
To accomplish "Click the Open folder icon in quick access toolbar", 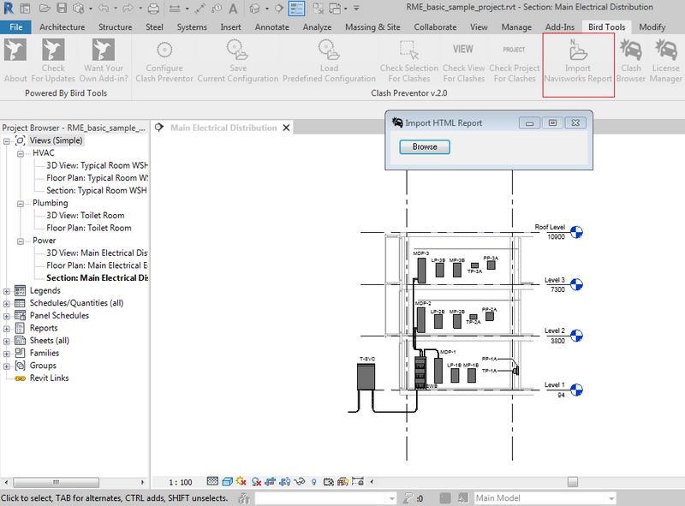I will click(x=45, y=9).
